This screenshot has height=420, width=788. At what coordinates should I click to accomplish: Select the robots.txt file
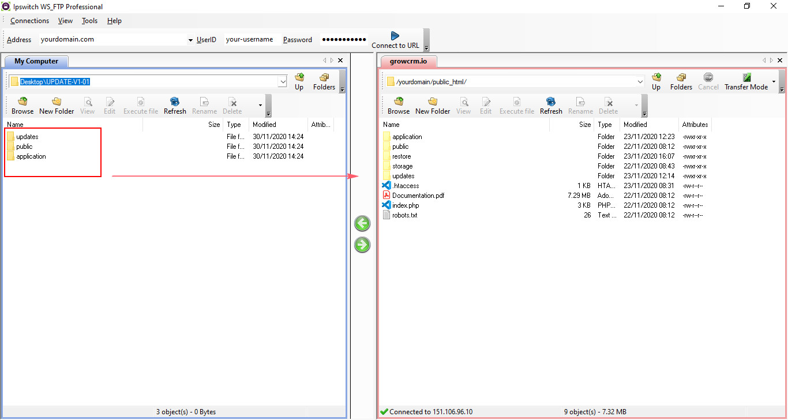pyautogui.click(x=400, y=215)
